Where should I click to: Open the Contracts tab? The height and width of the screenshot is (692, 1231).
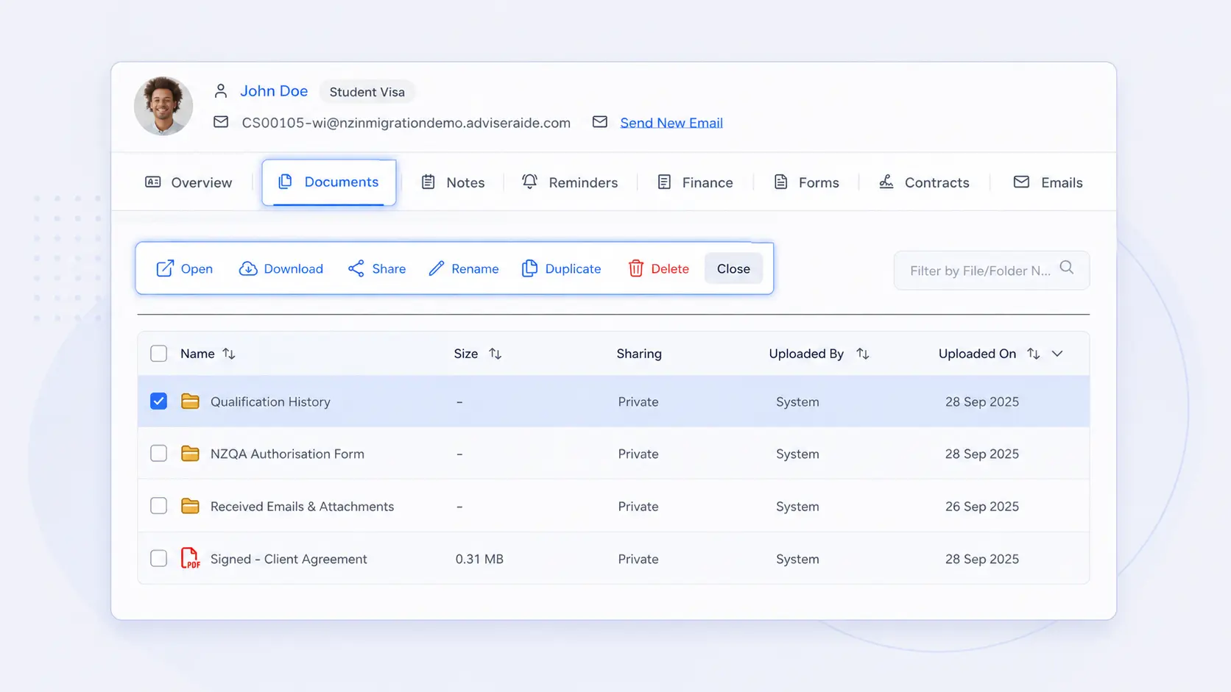pyautogui.click(x=924, y=182)
